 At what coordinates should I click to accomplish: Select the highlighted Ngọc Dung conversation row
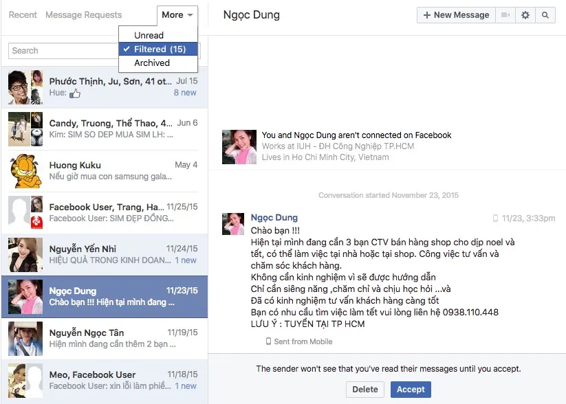coord(105,297)
